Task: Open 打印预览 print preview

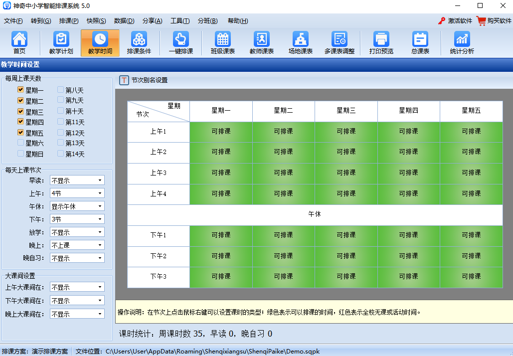Action: tap(380, 42)
